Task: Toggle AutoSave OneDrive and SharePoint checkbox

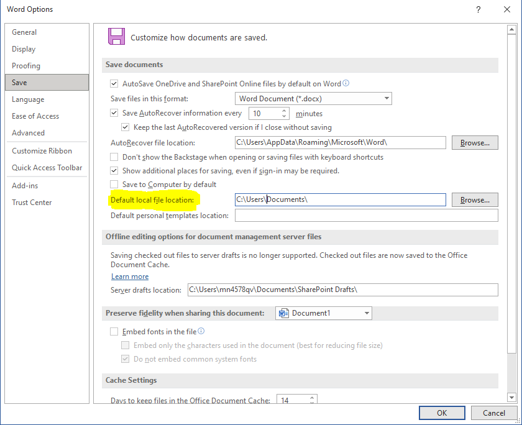Action: pos(114,84)
